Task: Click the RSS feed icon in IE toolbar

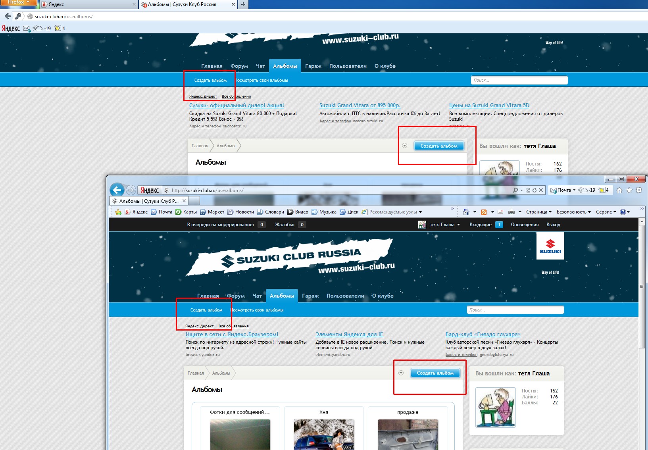Action: click(483, 212)
